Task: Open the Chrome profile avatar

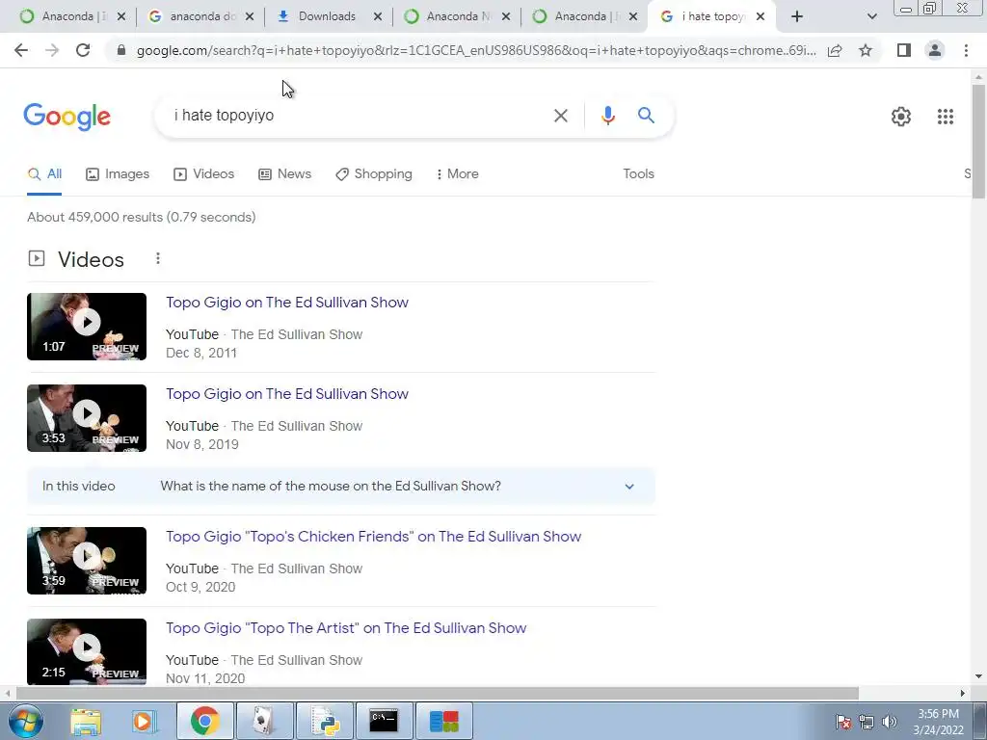Action: [x=935, y=50]
